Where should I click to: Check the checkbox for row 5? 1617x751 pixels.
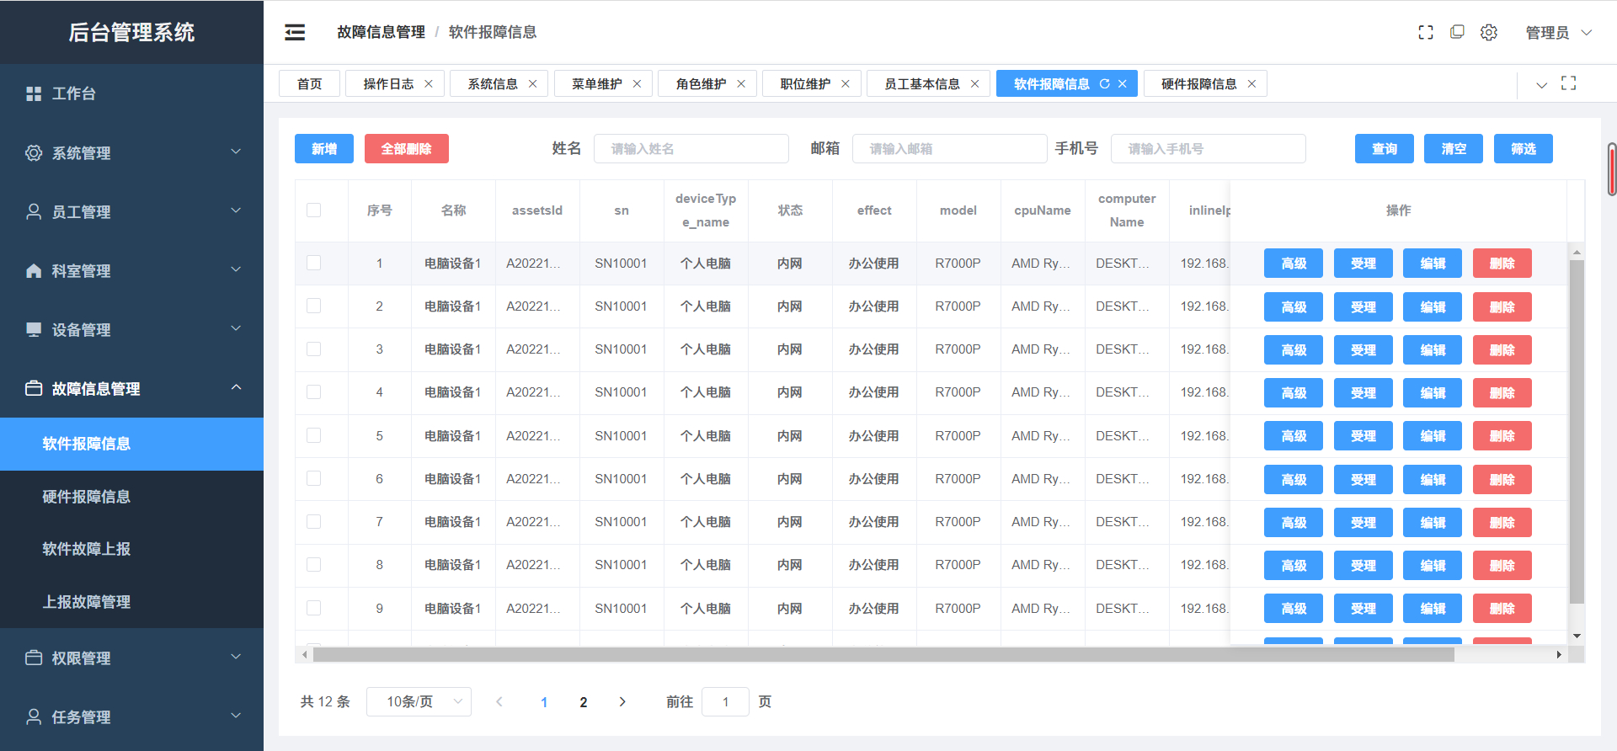pos(314,435)
